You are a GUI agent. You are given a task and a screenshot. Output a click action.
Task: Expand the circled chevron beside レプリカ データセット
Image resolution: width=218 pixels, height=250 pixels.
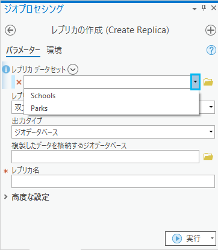coord(73,69)
